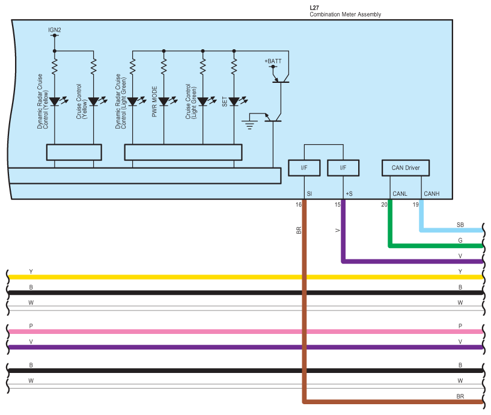Click the L27 Combination Meter Assembly title
Screen dimensions: 491x415
click(x=345, y=11)
